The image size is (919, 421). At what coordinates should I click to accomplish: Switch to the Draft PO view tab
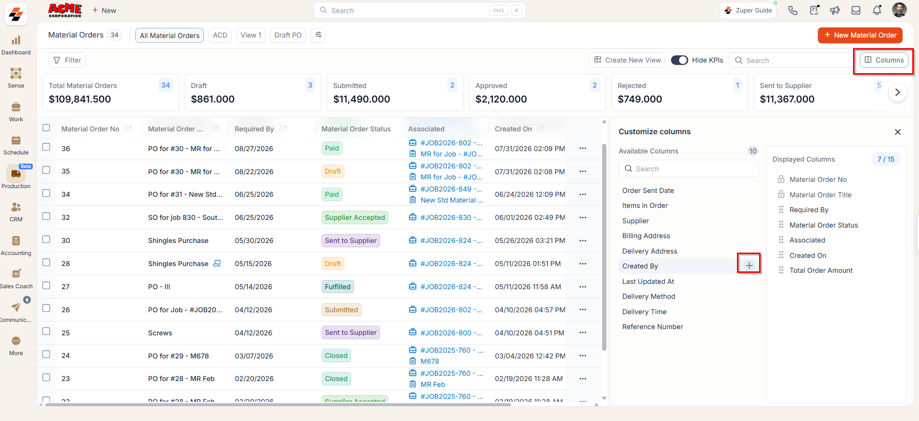tap(288, 35)
